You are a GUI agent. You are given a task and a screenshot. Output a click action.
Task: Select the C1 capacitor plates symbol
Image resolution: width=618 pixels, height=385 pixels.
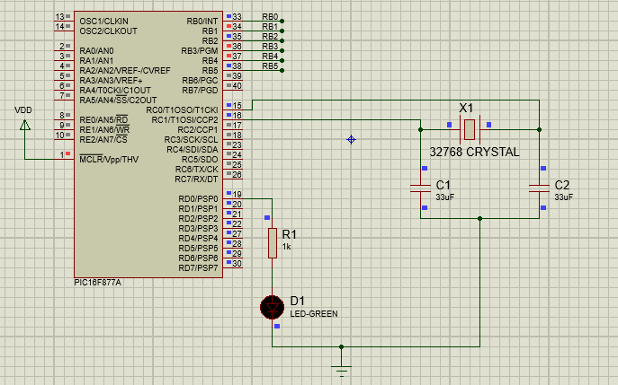pos(420,188)
